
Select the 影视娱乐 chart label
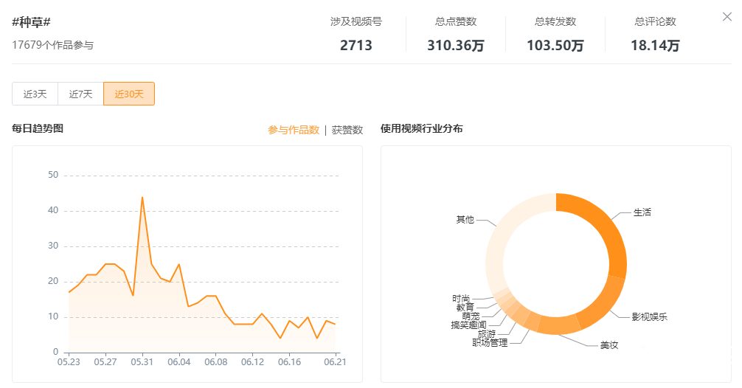pyautogui.click(x=649, y=317)
